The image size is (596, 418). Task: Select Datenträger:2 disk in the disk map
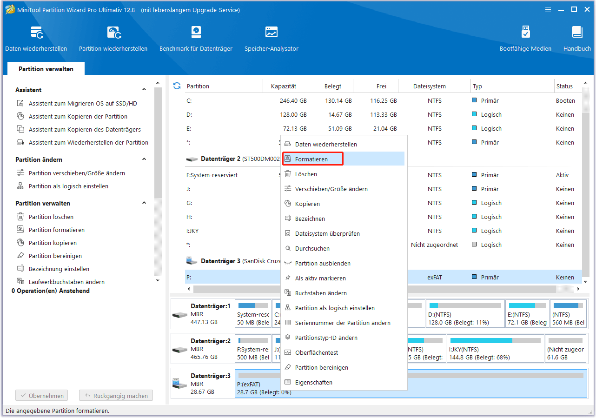202,348
